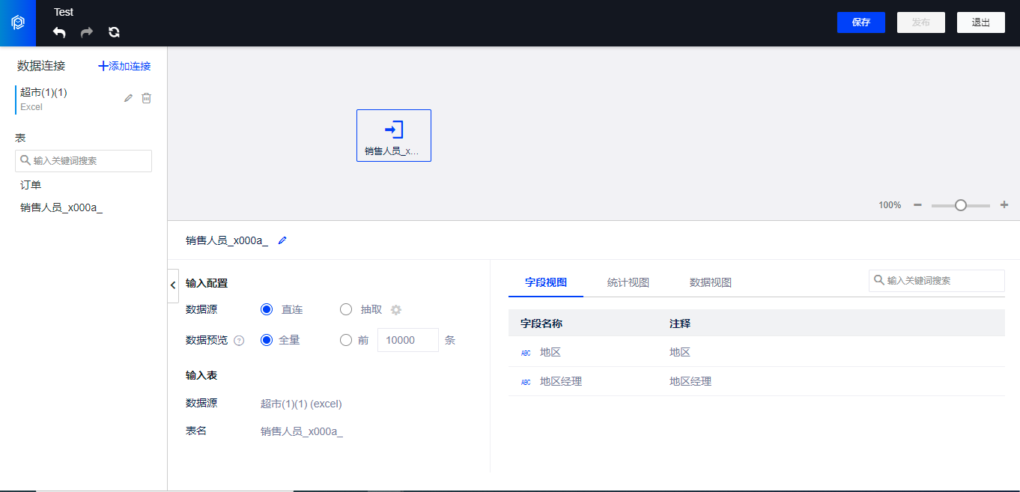Click the refresh icon under Test
This screenshot has height=492, width=1020.
(x=114, y=32)
